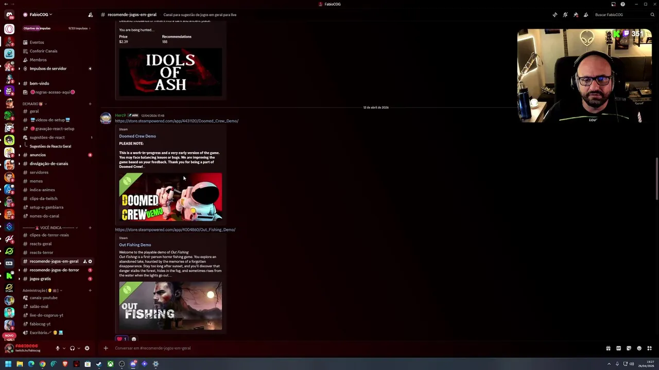Click the Out Fishing Demo embed title
The width and height of the screenshot is (659, 370).
tap(135, 245)
